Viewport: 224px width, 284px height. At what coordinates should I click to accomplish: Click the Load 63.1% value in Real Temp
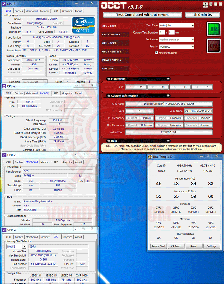[184, 171]
